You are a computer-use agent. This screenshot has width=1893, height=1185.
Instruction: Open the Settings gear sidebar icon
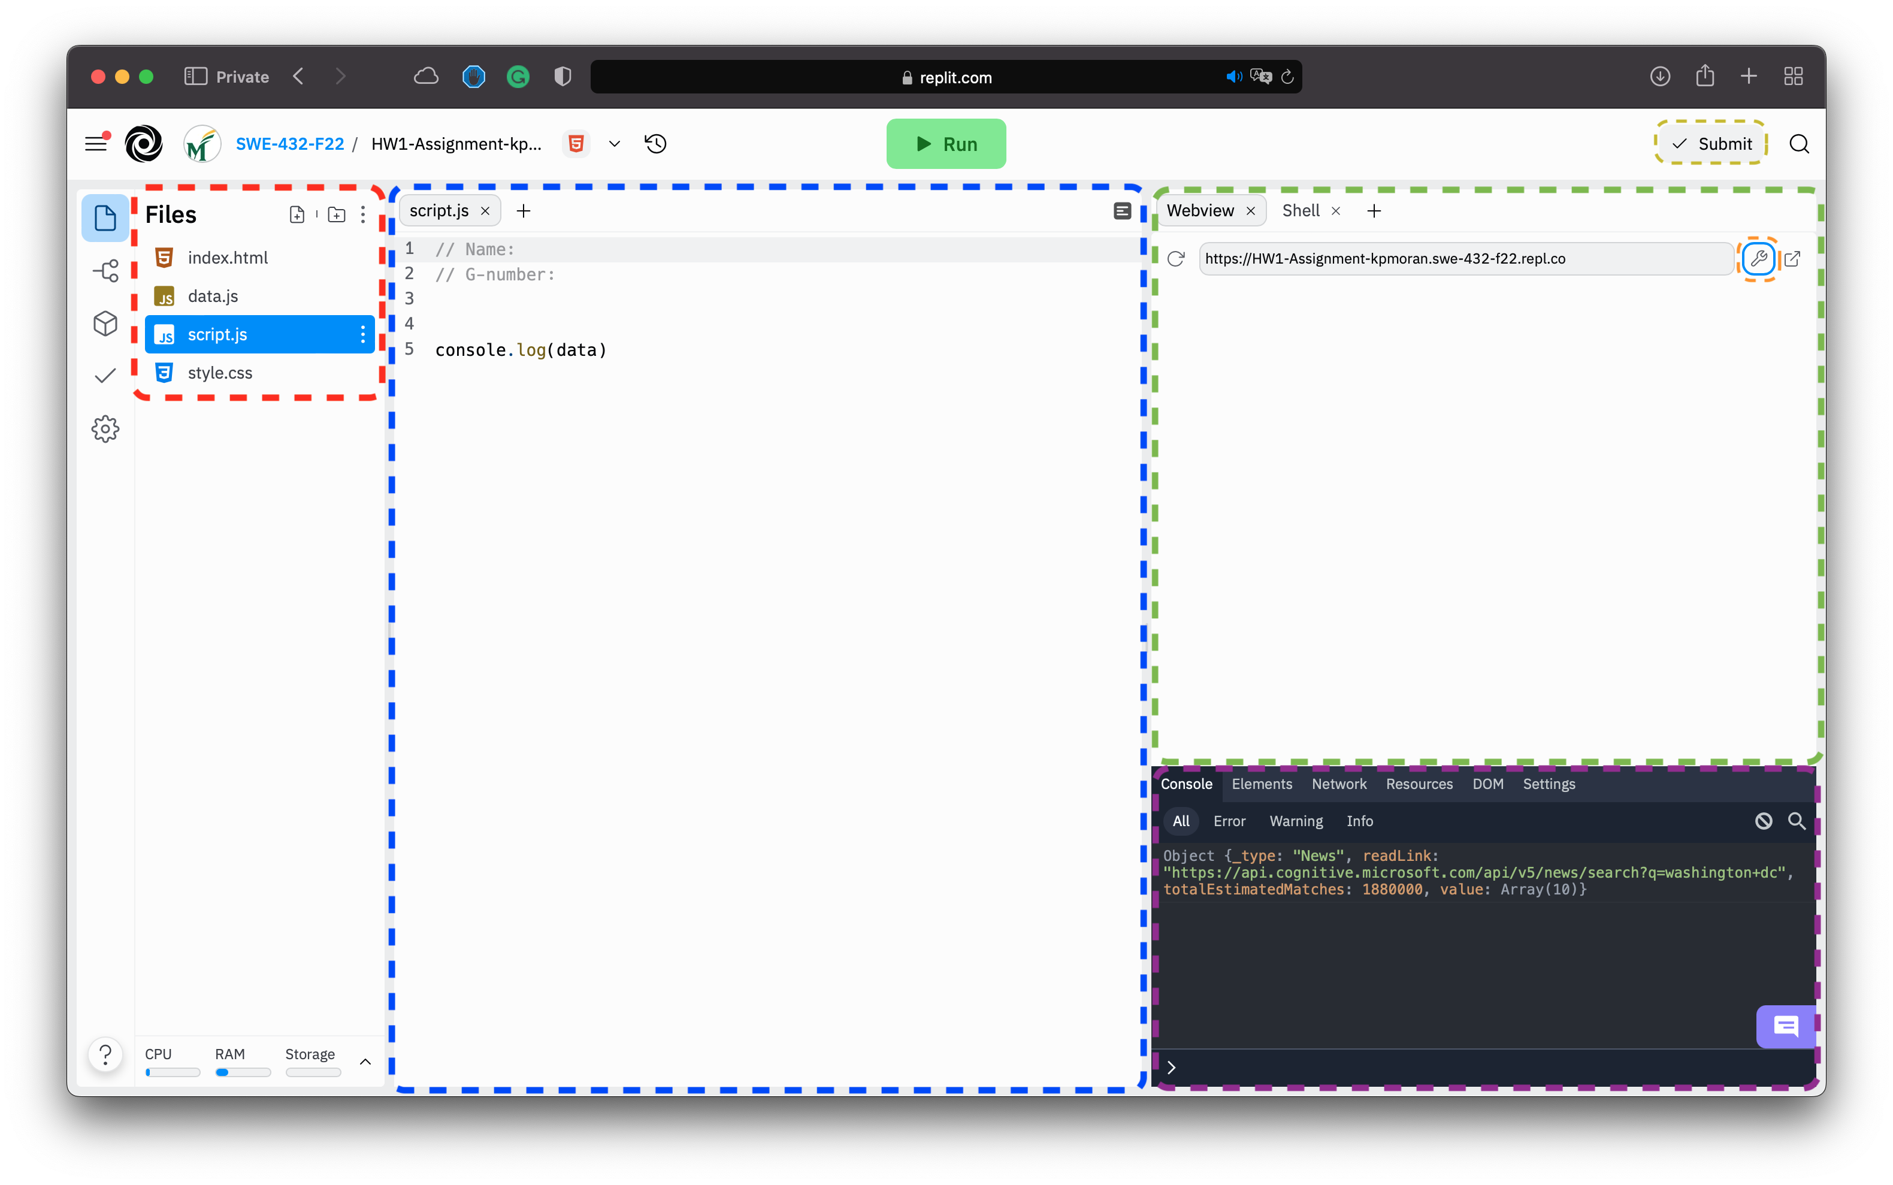click(105, 429)
